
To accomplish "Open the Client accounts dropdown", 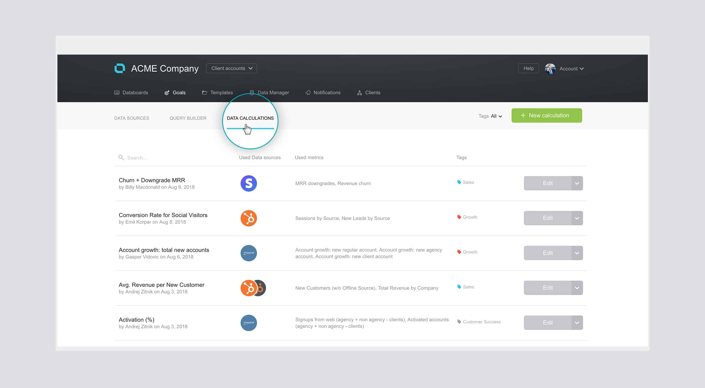I will tap(231, 68).
